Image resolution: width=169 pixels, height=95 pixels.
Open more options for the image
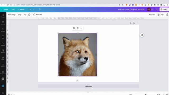click(x=81, y=28)
